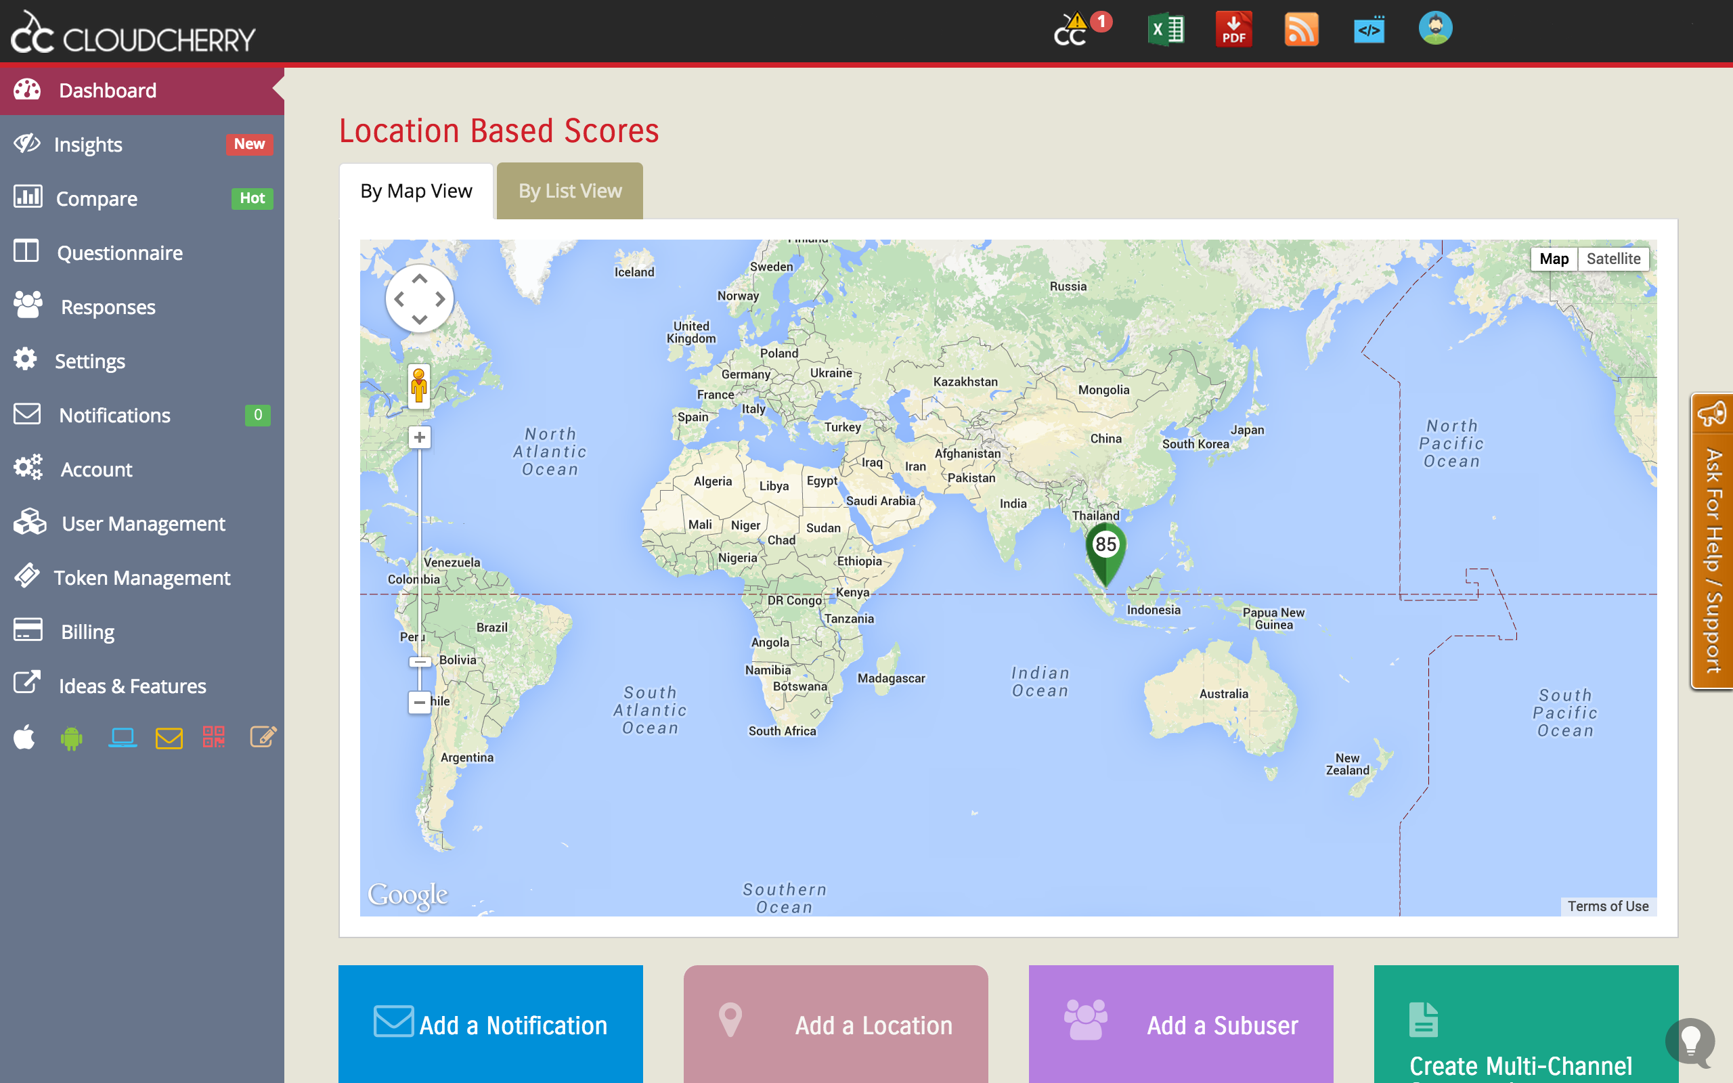This screenshot has width=1733, height=1083.
Task: Select the Map view type button
Action: [1553, 259]
